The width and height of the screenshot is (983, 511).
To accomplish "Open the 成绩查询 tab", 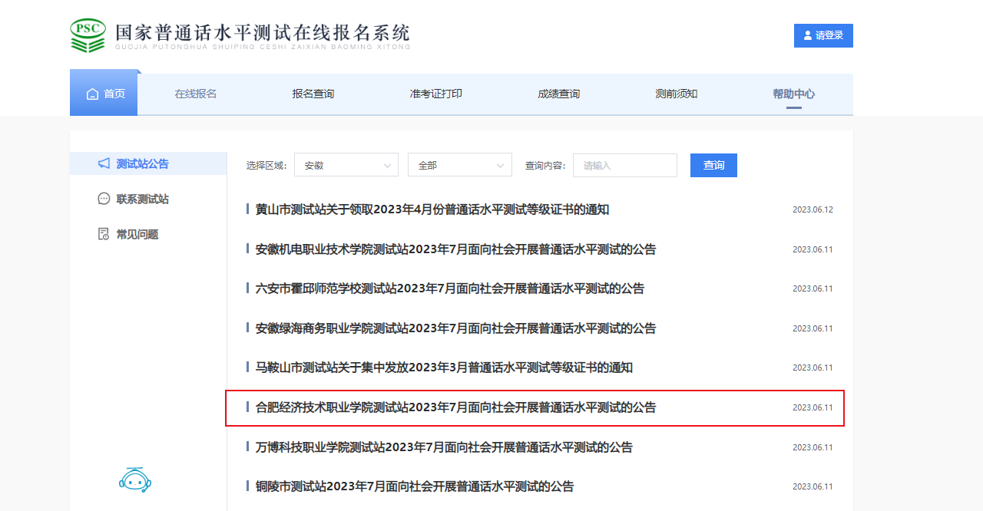I will click(x=559, y=94).
